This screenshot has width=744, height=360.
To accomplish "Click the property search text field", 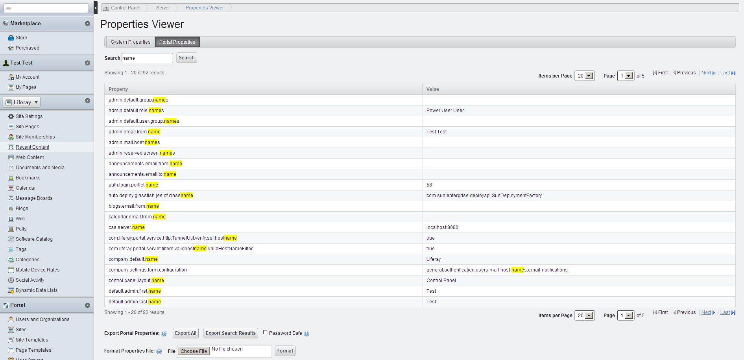I will pyautogui.click(x=147, y=58).
